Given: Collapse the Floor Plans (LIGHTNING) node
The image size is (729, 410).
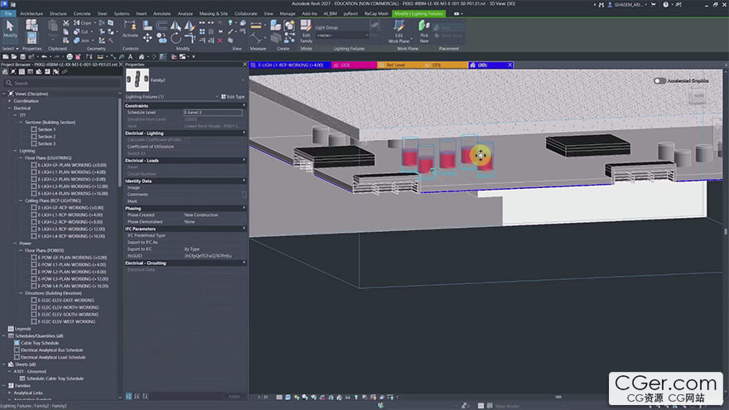Looking at the screenshot, I should tap(21, 157).
